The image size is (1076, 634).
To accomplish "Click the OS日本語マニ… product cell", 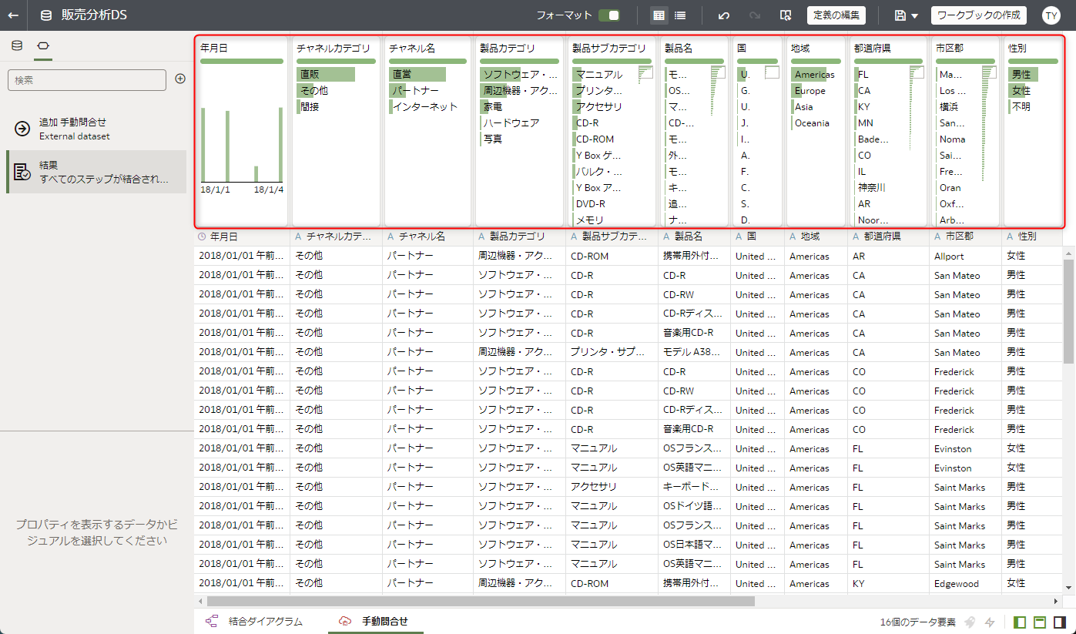I will [694, 545].
